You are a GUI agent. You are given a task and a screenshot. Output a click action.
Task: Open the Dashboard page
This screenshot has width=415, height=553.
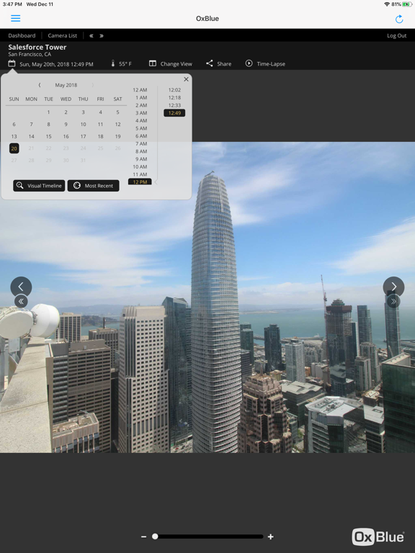tap(22, 35)
